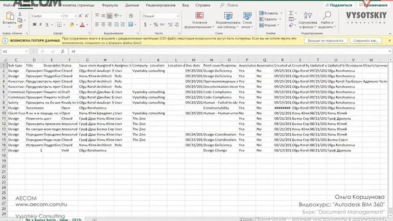Apply the percent style format
The height and width of the screenshot is (221, 393).
click(155, 25)
